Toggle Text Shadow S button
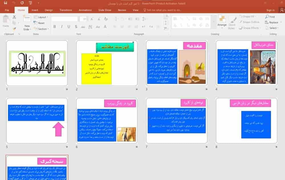The height and width of the screenshot is (180, 285). [x=76, y=27]
